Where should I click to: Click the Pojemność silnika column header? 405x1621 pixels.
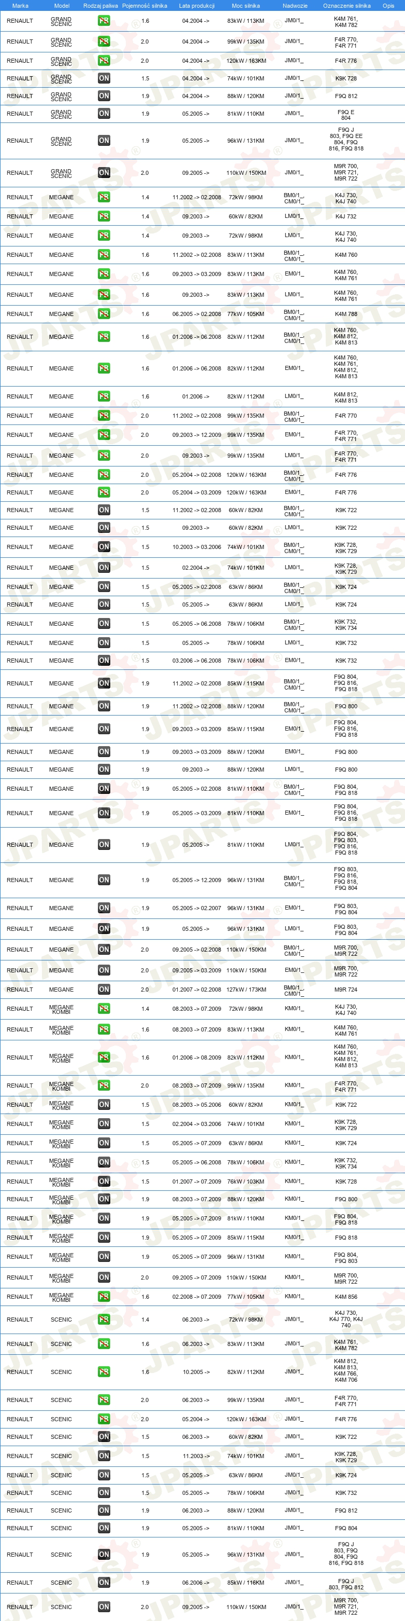[x=144, y=6]
